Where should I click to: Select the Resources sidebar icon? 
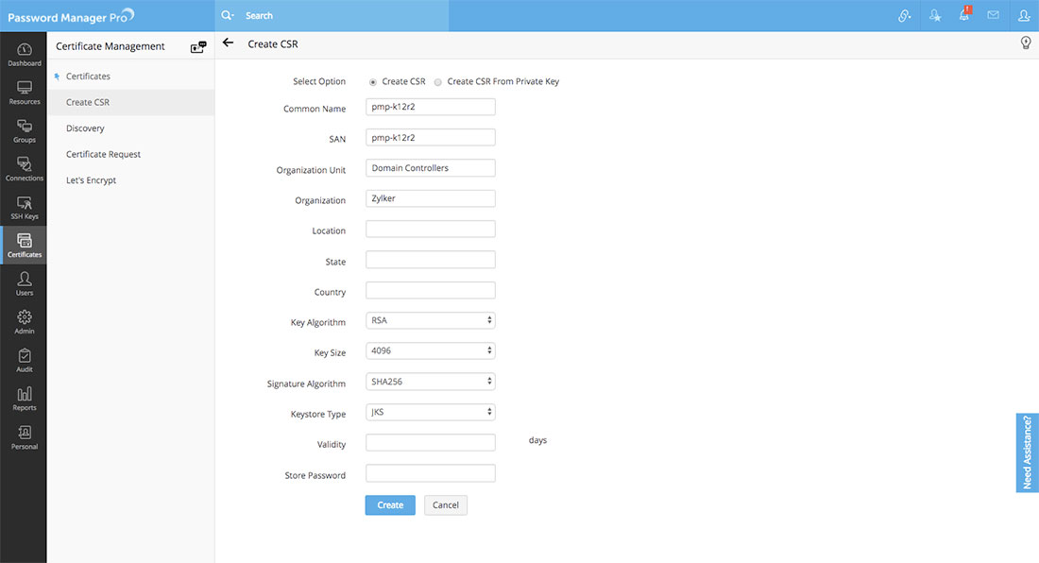point(24,91)
